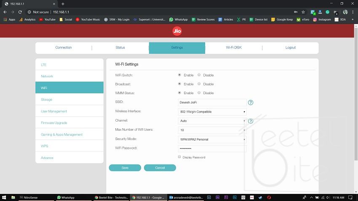Open the WhatsApp bookmark
358x201 pixels.
pos(178,20)
